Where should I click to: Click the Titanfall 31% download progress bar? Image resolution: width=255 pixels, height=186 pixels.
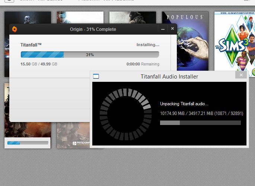click(x=90, y=55)
